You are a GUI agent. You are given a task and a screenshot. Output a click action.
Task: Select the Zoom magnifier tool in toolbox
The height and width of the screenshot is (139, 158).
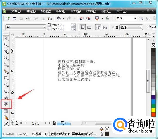point(6,58)
